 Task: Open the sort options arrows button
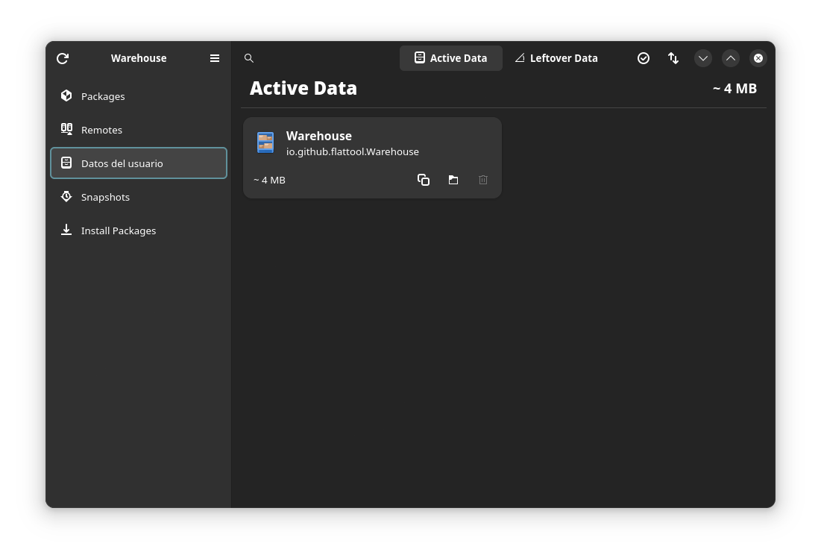673,58
